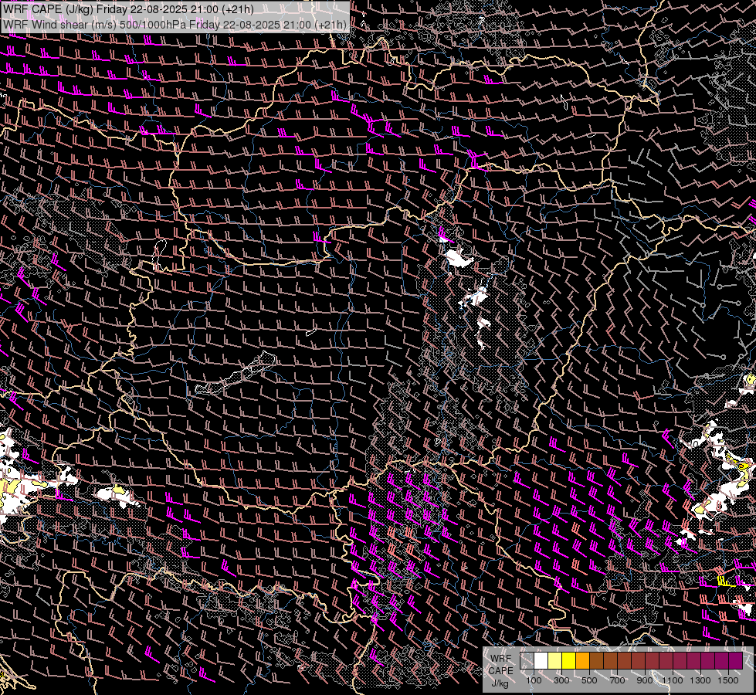756x695 pixels.
Task: Click the 500 legend tick label
Action: 589,680
